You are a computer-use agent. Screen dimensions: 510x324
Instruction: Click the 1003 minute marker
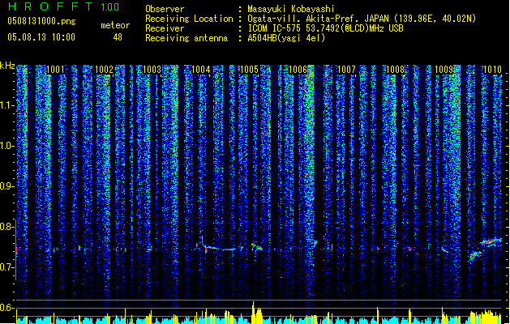click(x=152, y=70)
